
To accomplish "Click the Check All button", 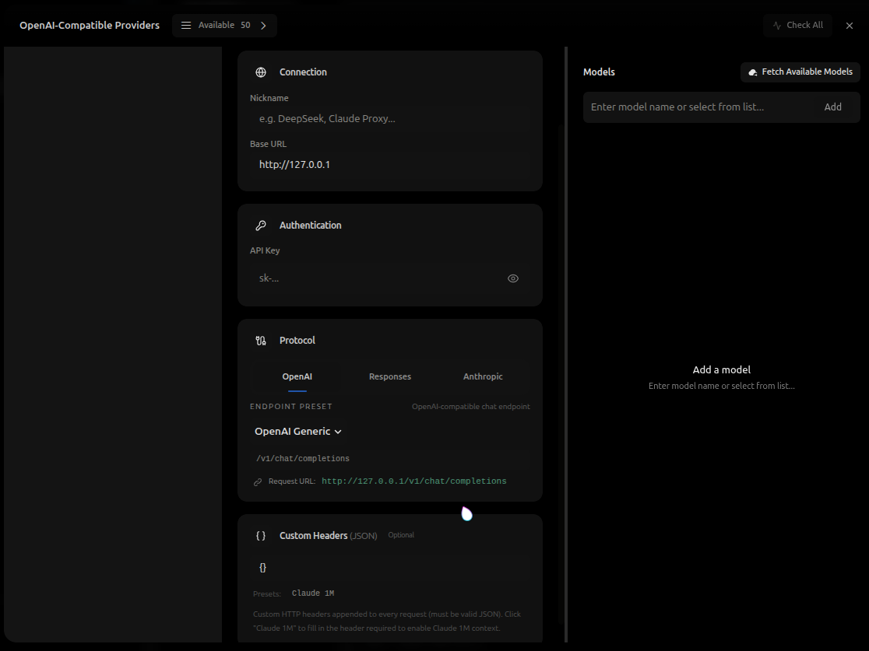I will pyautogui.click(x=797, y=26).
